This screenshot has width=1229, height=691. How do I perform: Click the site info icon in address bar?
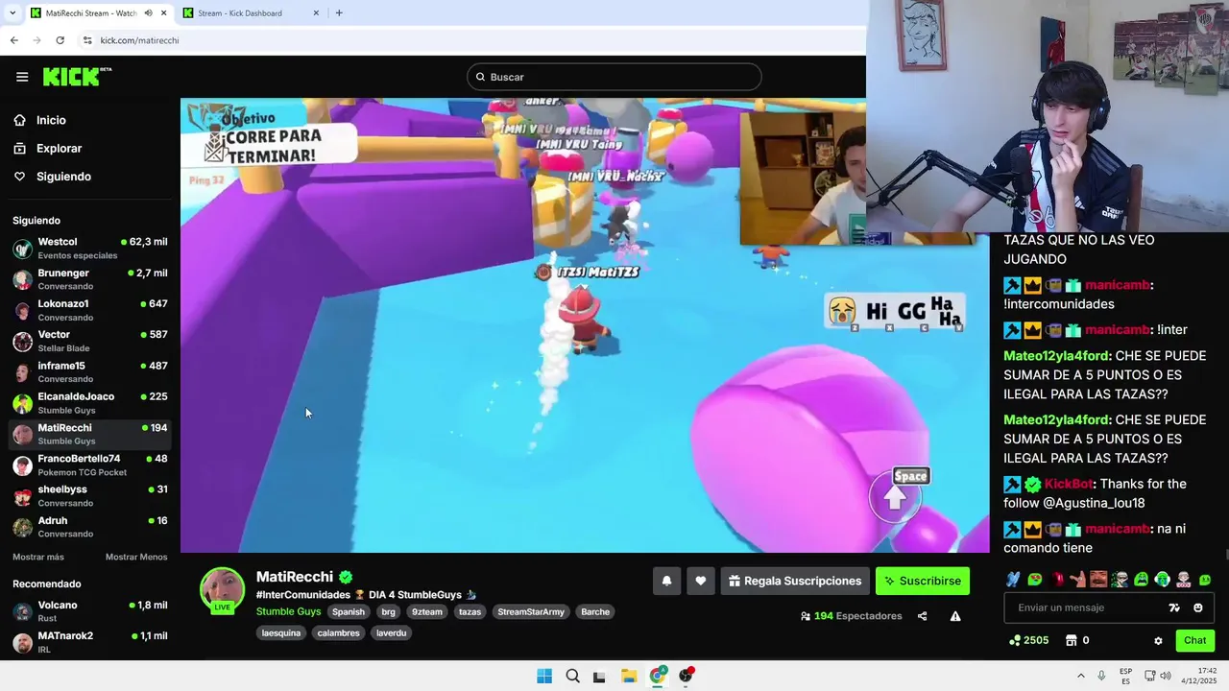pos(87,40)
